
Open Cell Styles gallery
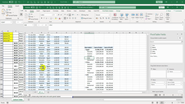tap(127, 17)
